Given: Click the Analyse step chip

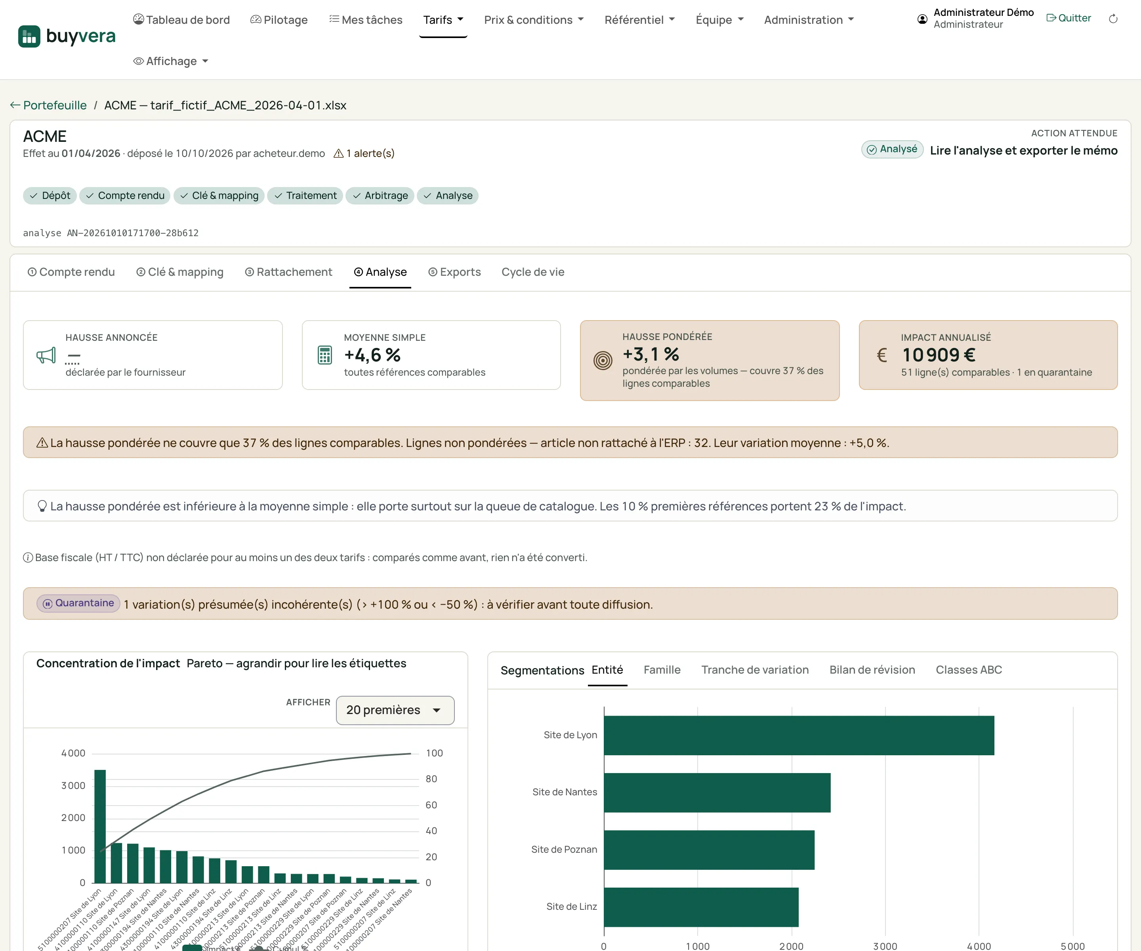Looking at the screenshot, I should [448, 196].
